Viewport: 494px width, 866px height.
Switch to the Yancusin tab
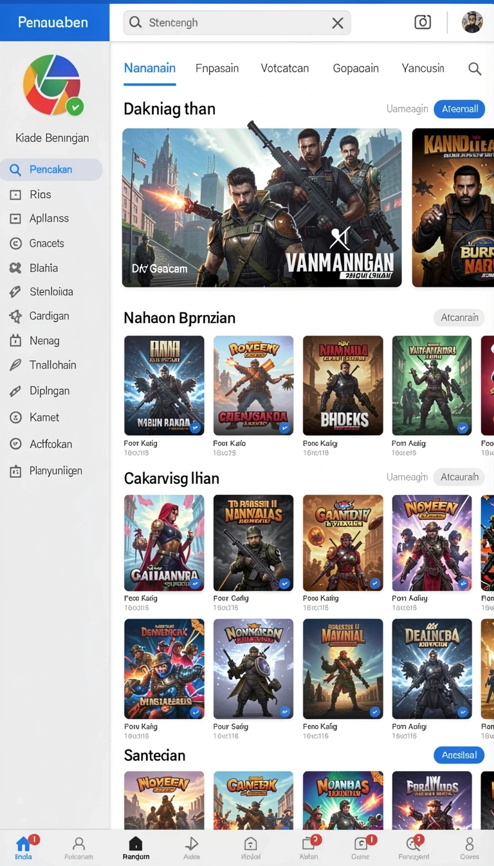point(423,68)
